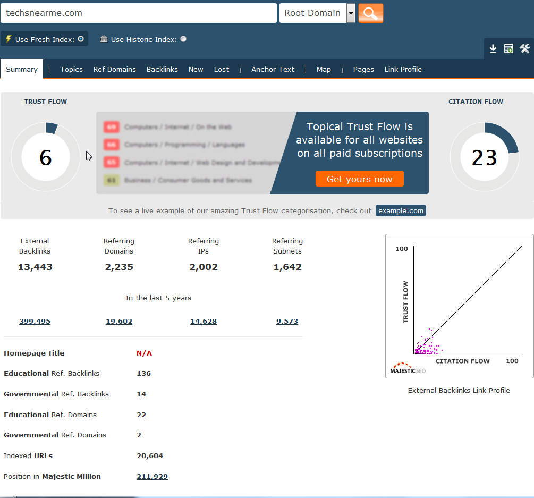Image resolution: width=534 pixels, height=498 pixels.
Task: Click the External Backlinks Link Profile caption
Action: click(459, 390)
